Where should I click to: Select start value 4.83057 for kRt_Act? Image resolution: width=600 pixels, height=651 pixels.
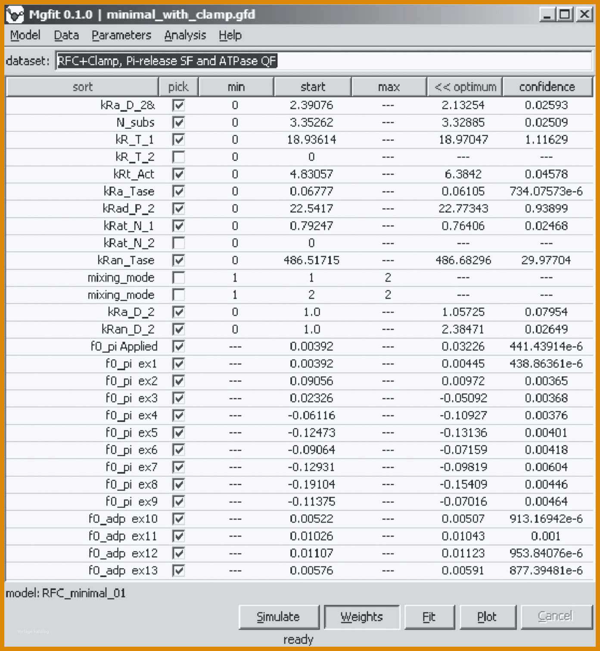pyautogui.click(x=311, y=174)
